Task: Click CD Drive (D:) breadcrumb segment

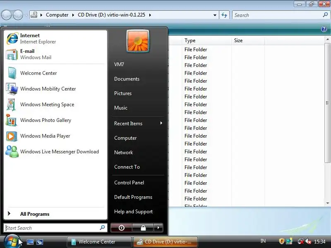Action: [111, 15]
